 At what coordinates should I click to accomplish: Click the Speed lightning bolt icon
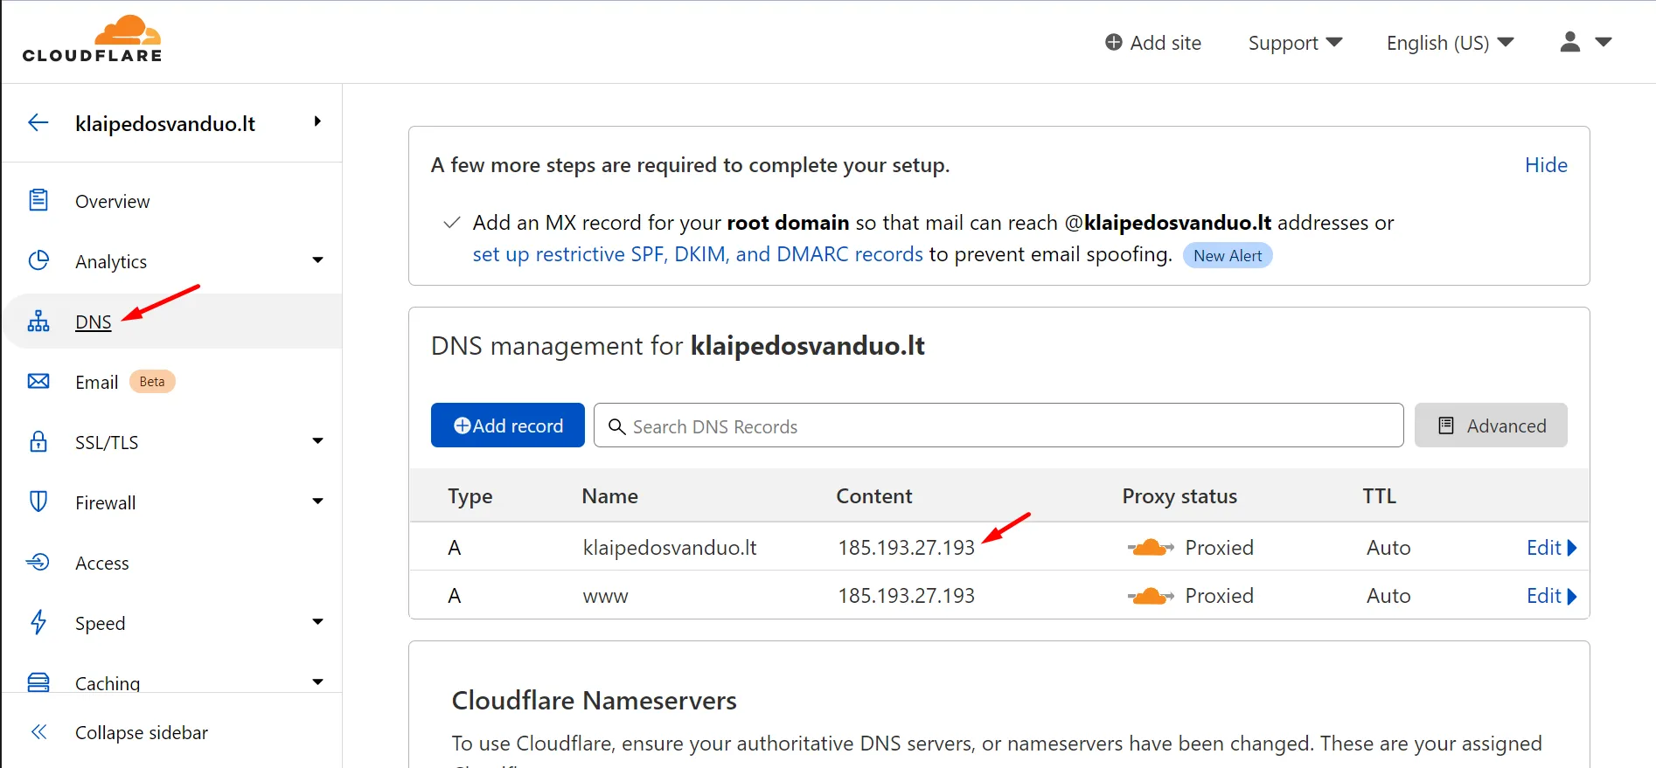[38, 622]
